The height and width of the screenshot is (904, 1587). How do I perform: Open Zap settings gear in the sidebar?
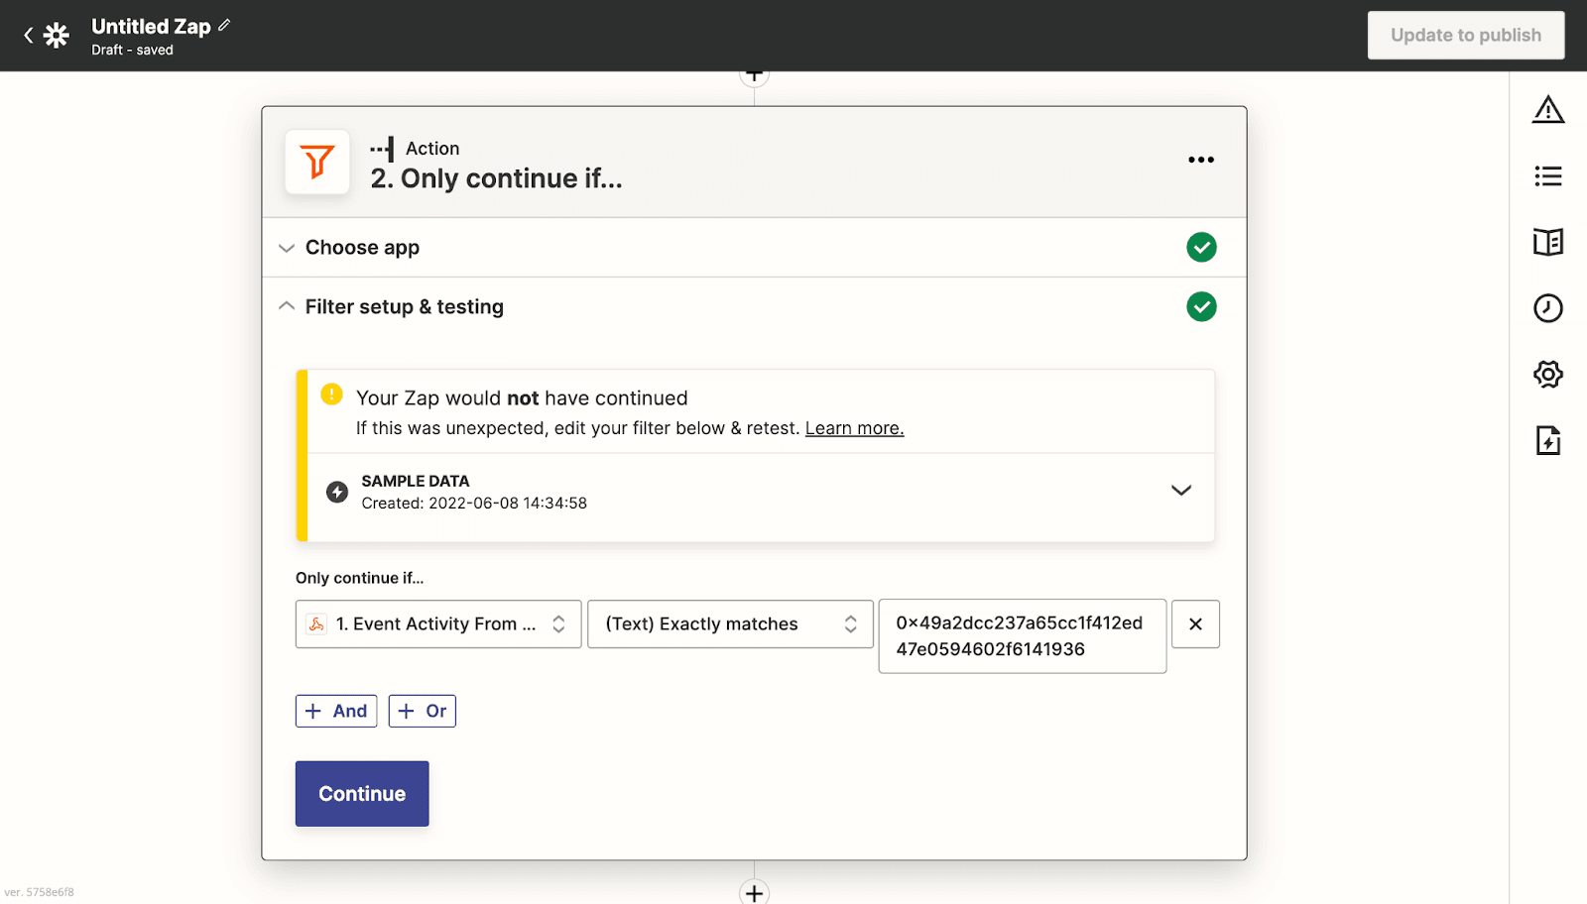[x=1547, y=375]
